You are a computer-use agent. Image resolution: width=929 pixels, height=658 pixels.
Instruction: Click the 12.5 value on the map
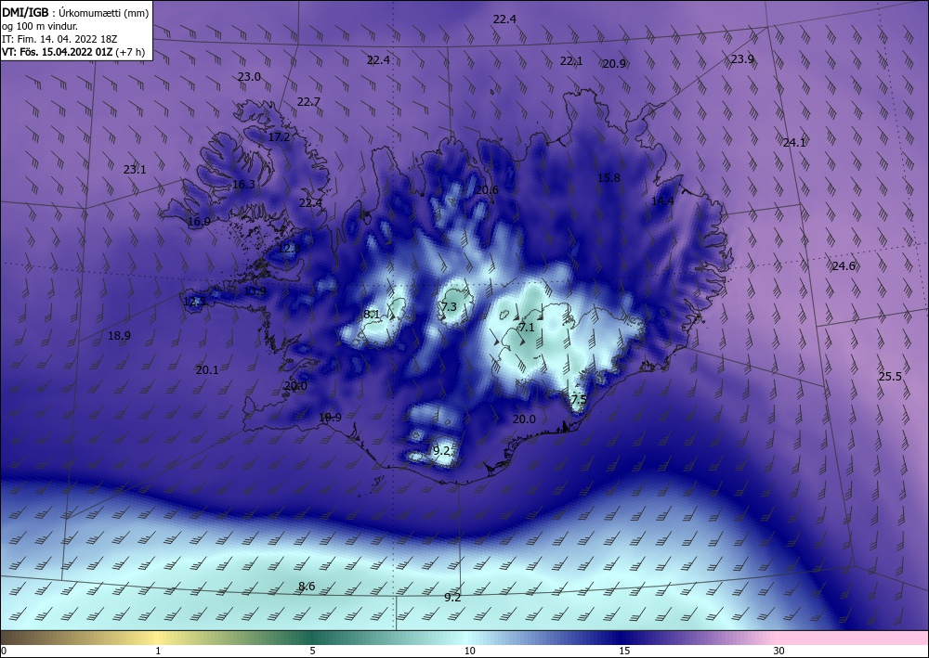tap(194, 302)
